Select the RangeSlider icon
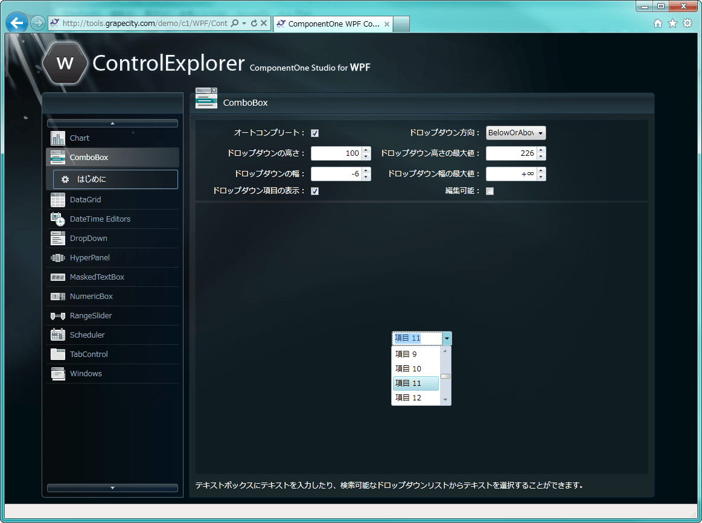 point(57,315)
